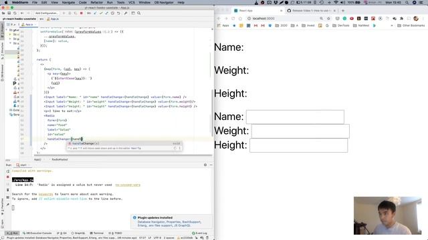This screenshot has width=428, height=240.
Task: Click the Synchronize/reload toolbar icon
Action: 15,13
